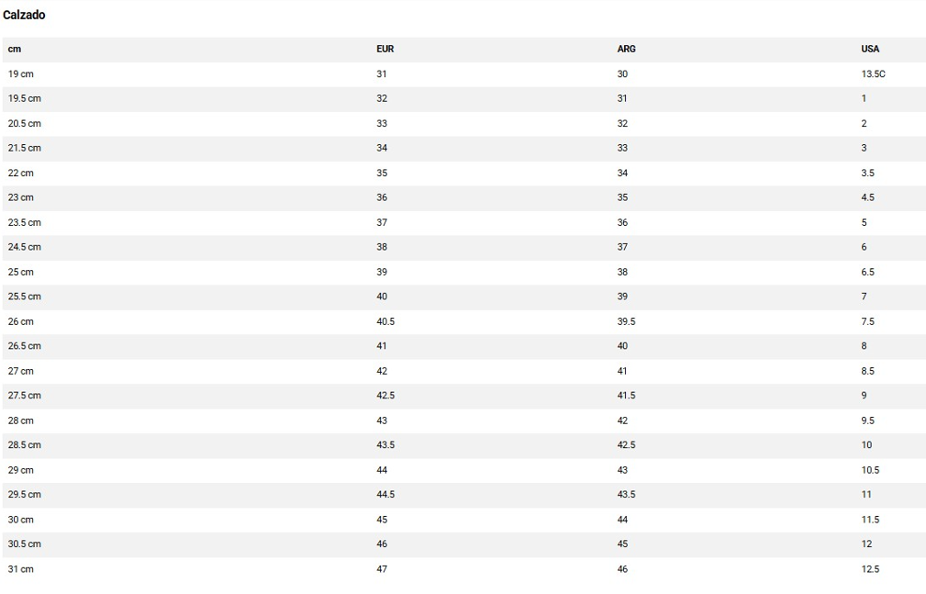Viewport: 926px width, 594px height.
Task: Select the 22 cm row label
Action: (21, 173)
